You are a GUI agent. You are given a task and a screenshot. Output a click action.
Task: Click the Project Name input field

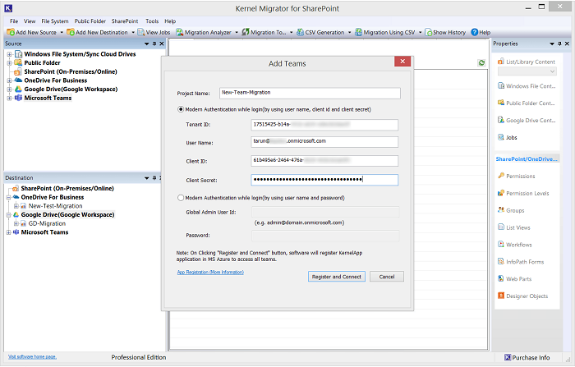pos(310,93)
